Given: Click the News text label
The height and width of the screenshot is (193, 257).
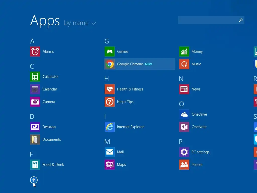Looking at the screenshot, I should click(196, 89).
